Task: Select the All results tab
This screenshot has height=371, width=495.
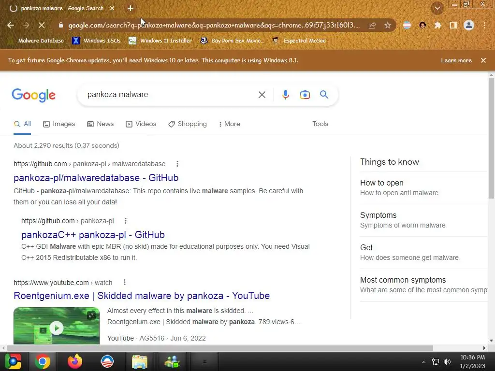Action: tap(22, 124)
